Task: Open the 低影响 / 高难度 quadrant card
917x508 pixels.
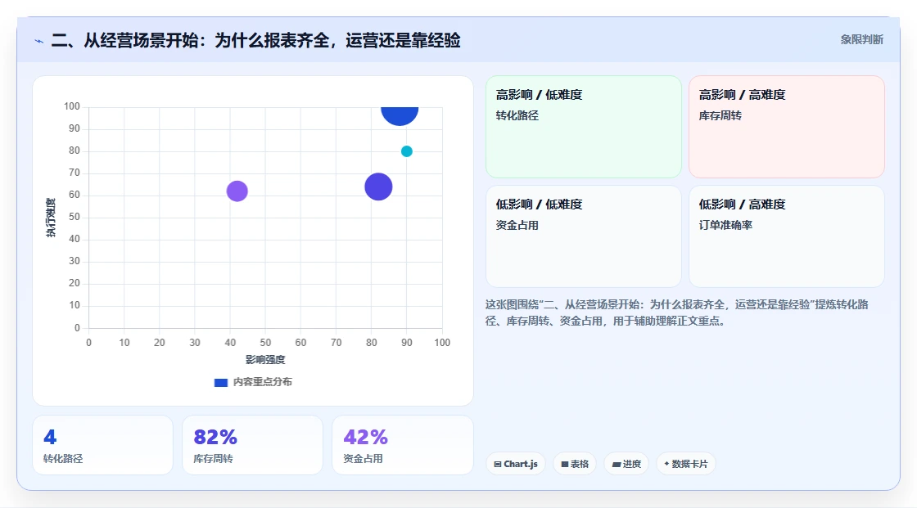Action: [x=787, y=236]
